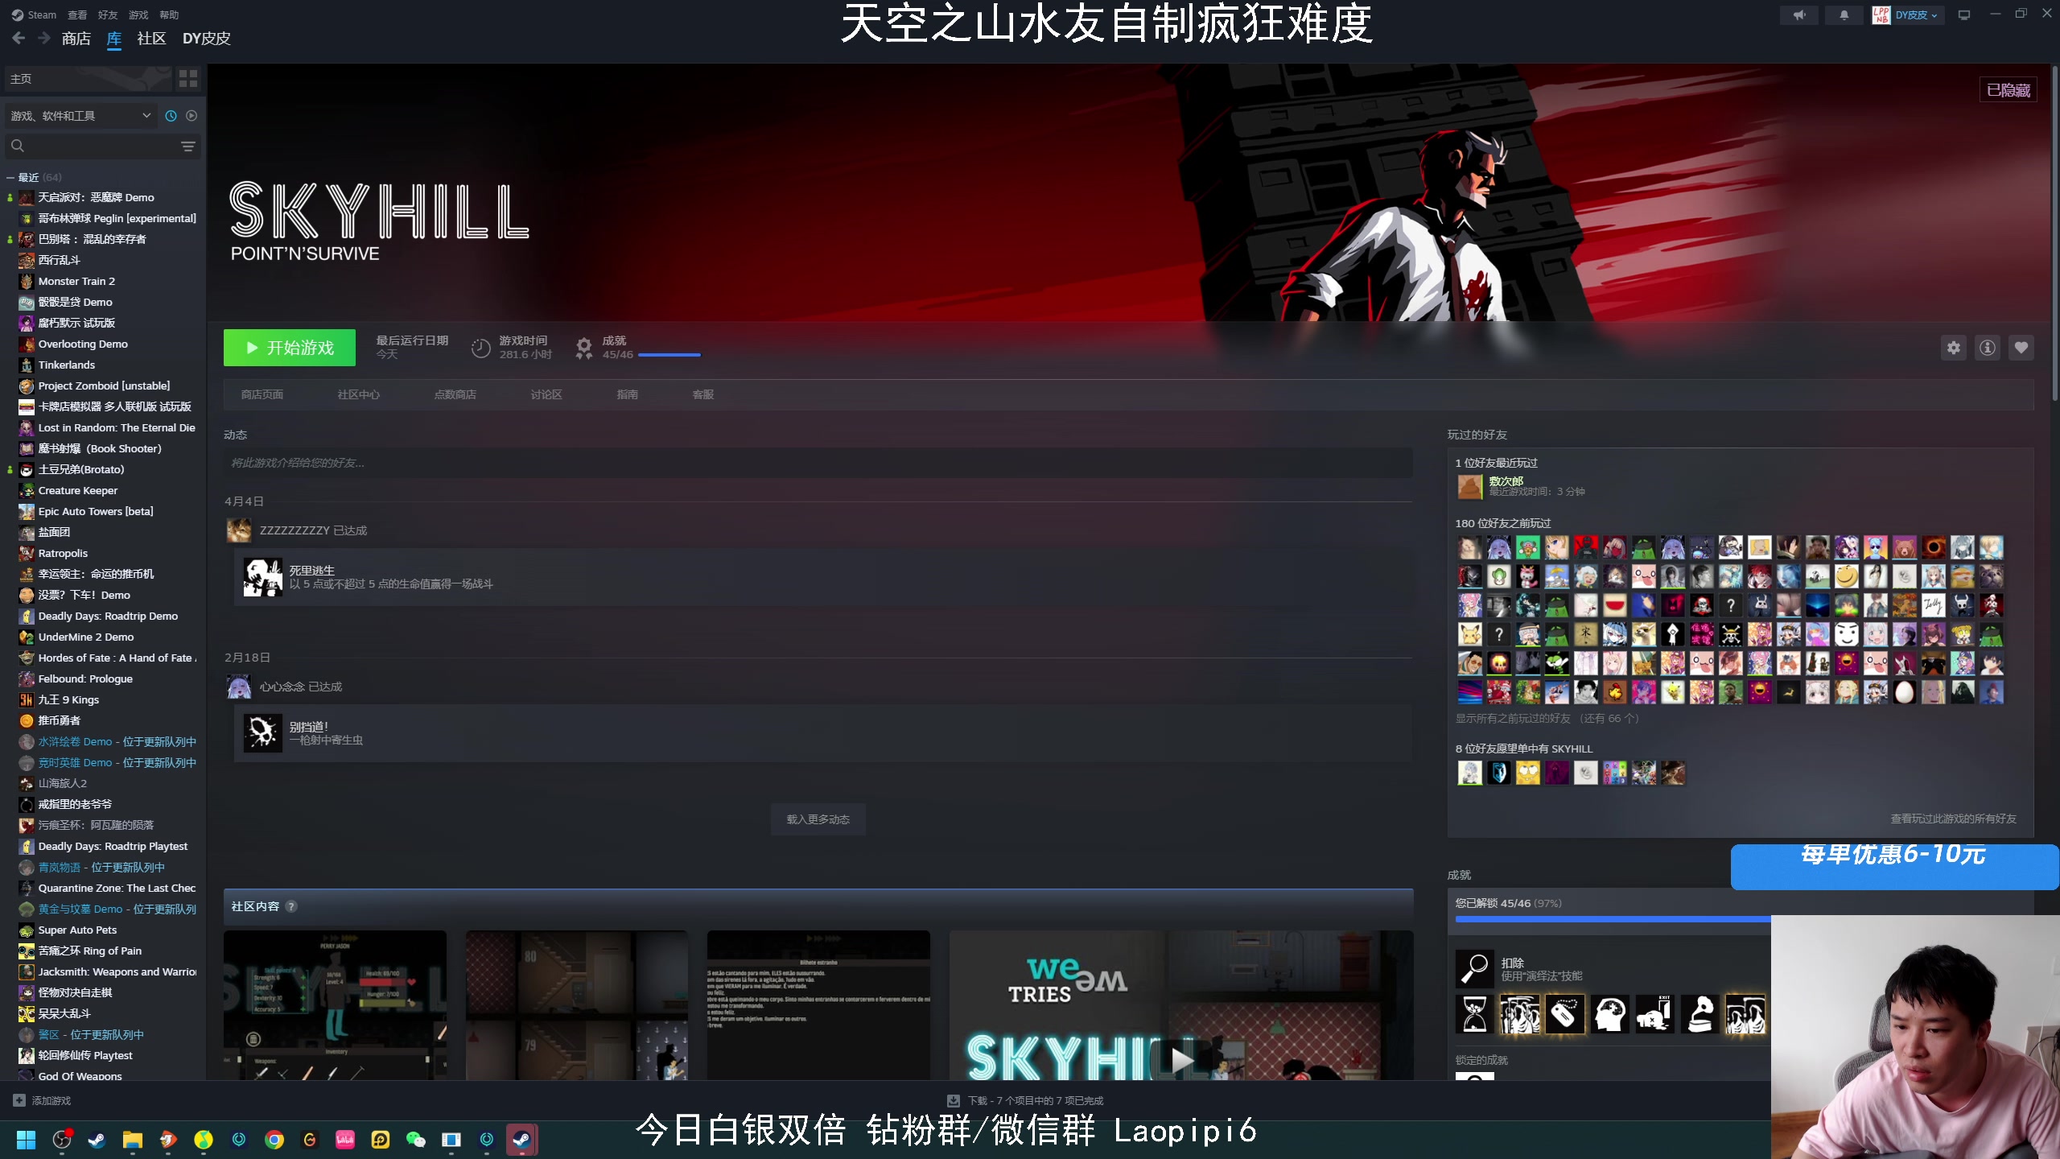
Task: Open ZZZZZZZZZY user avatar in activity
Action: pyautogui.click(x=239, y=530)
